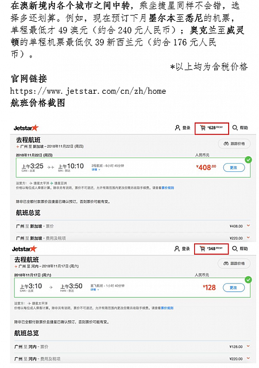The image size is (259, 368).
Task: Expand flight details under 2-leg flight info
Action: (x=96, y=170)
